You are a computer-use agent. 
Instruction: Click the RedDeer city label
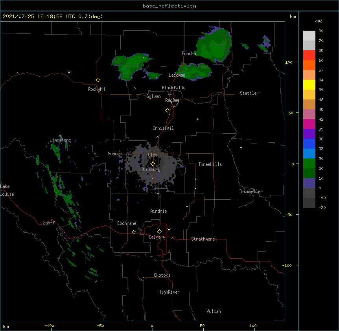pos(173,100)
